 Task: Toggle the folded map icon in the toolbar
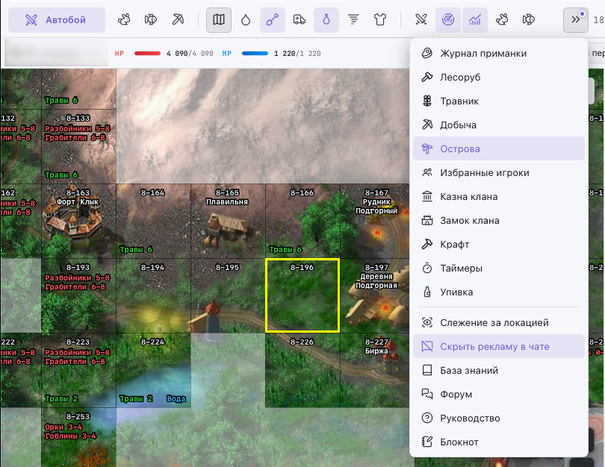219,19
